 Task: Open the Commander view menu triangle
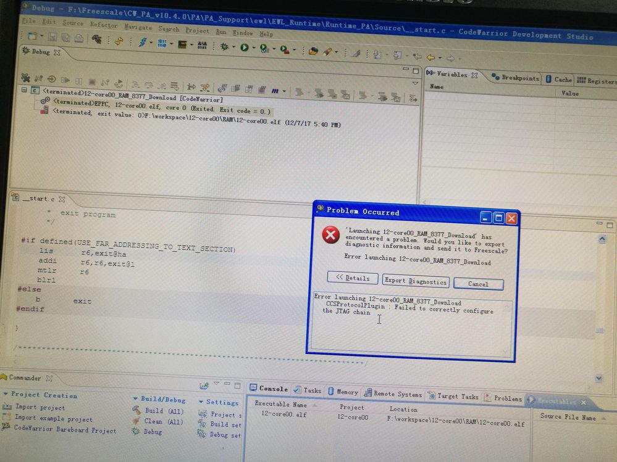coord(216,384)
